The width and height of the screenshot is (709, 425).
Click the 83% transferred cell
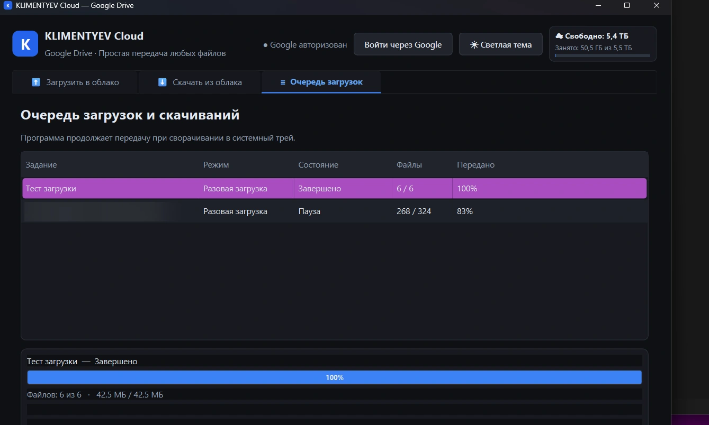465,211
